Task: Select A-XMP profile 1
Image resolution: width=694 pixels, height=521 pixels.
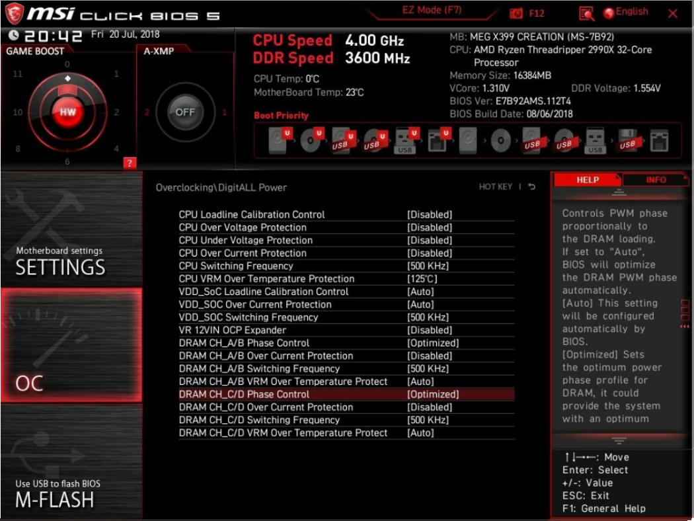Action: [225, 112]
